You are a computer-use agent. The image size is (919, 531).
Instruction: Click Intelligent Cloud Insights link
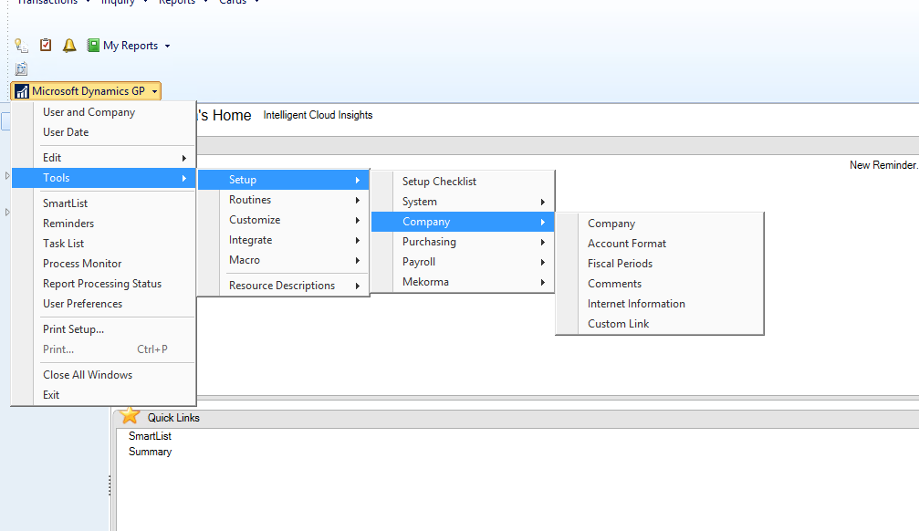[x=318, y=115]
